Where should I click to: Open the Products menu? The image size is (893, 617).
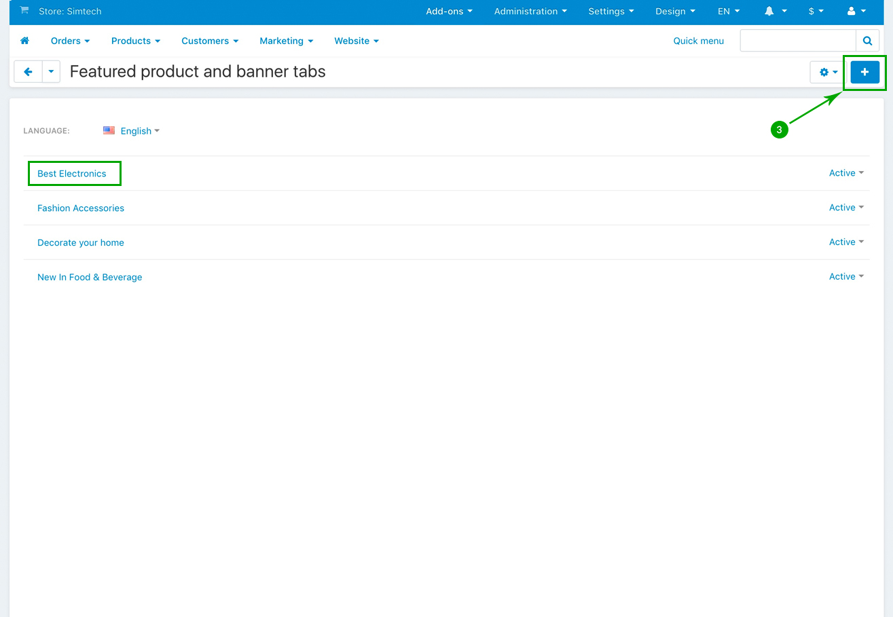135,41
